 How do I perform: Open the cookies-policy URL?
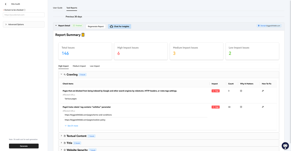tap(85, 120)
